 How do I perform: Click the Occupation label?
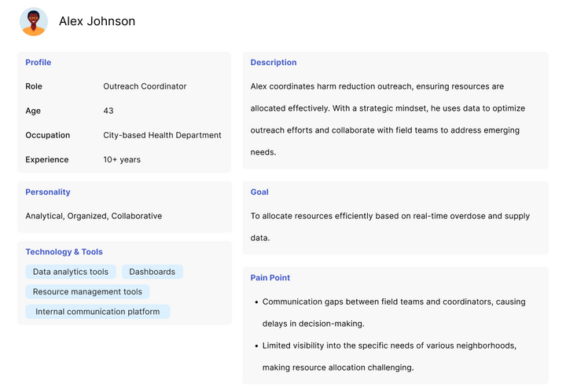pos(48,136)
